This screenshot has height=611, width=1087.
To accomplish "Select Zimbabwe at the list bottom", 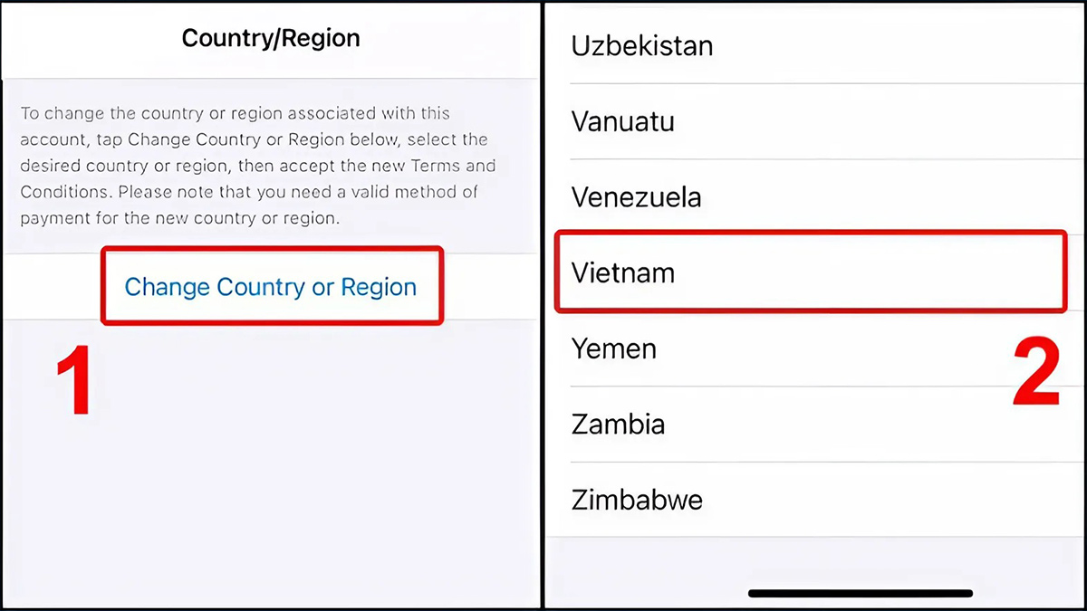I will coord(637,500).
